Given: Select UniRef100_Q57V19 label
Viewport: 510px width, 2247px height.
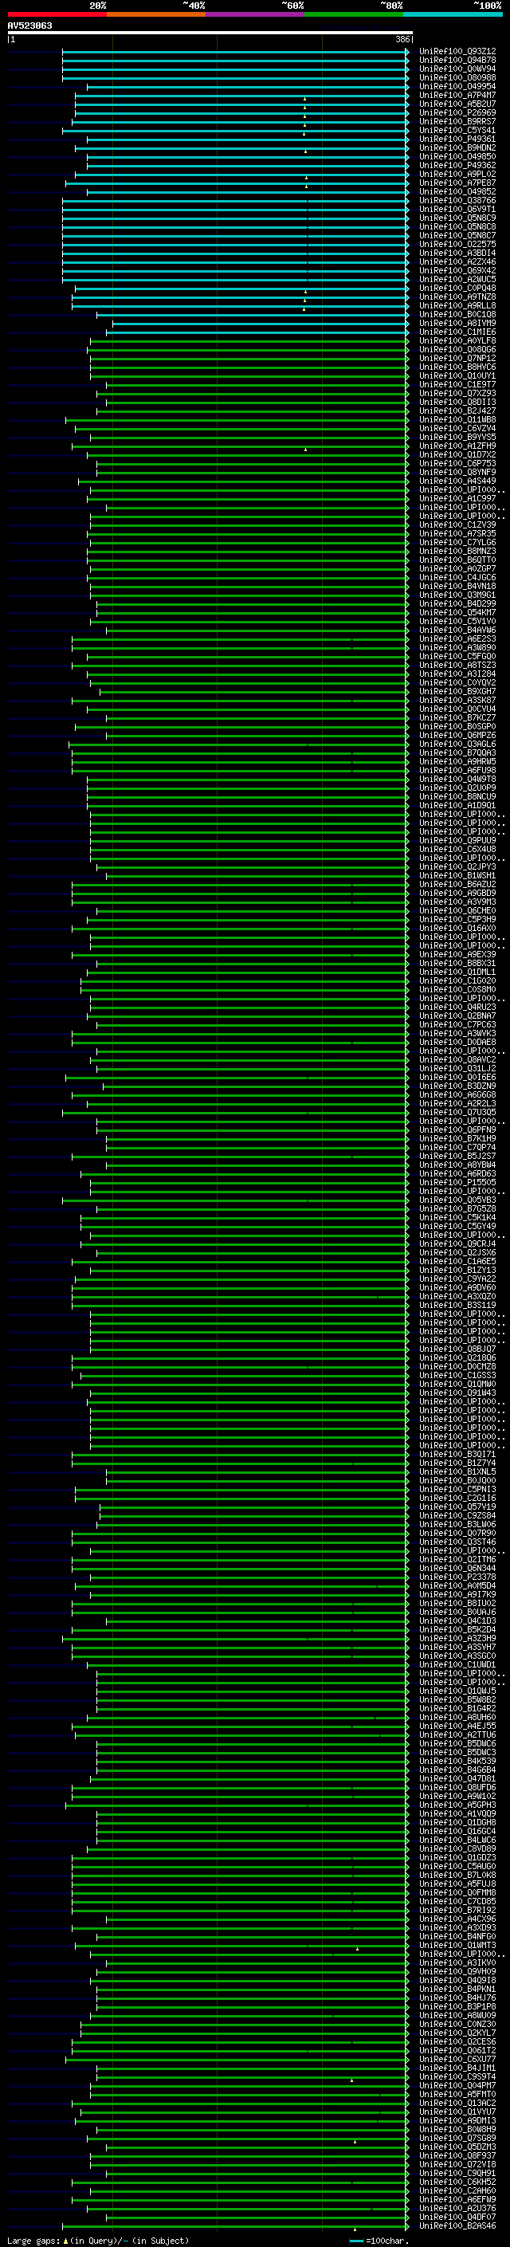Looking at the screenshot, I should [457, 1507].
